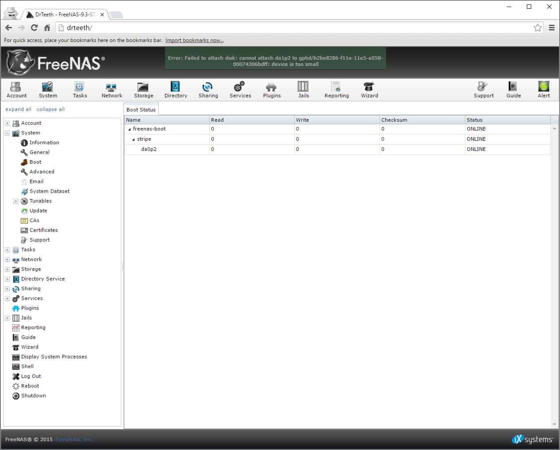
Task: Click the iXsystems, Inc. footer link
Action: 74,439
